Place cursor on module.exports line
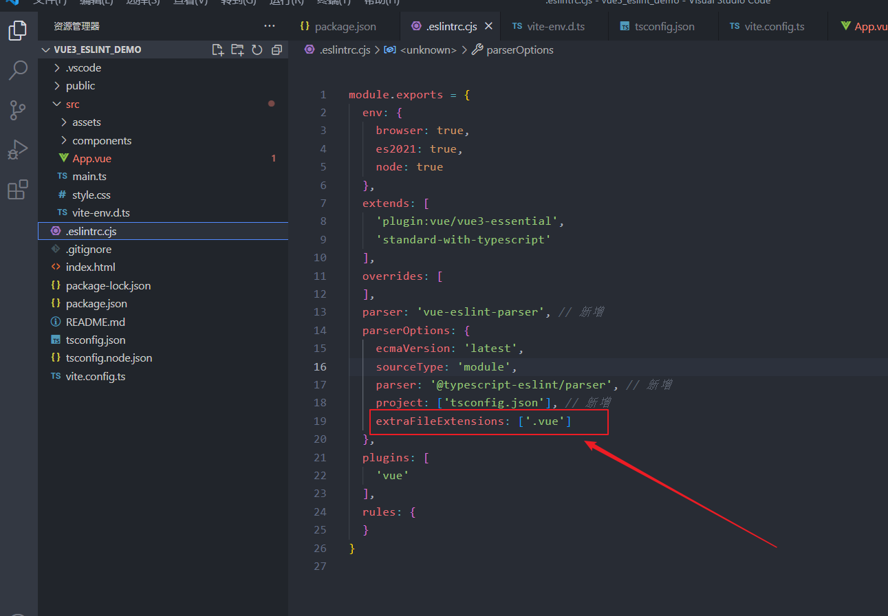Viewport: 888px width, 616px height. pos(410,95)
